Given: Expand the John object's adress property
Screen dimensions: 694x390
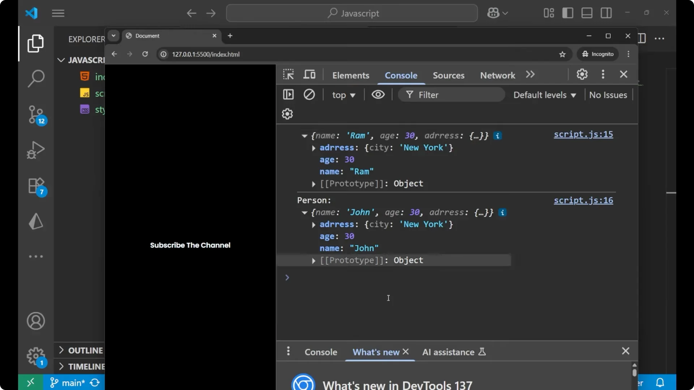Looking at the screenshot, I should pyautogui.click(x=313, y=224).
